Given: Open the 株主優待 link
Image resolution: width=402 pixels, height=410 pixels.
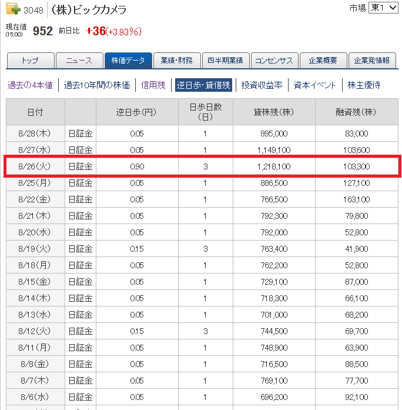Looking at the screenshot, I should click(x=364, y=85).
